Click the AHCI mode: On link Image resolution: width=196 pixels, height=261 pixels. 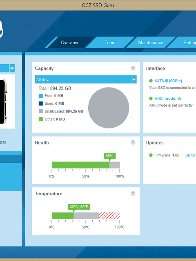[x=168, y=99]
